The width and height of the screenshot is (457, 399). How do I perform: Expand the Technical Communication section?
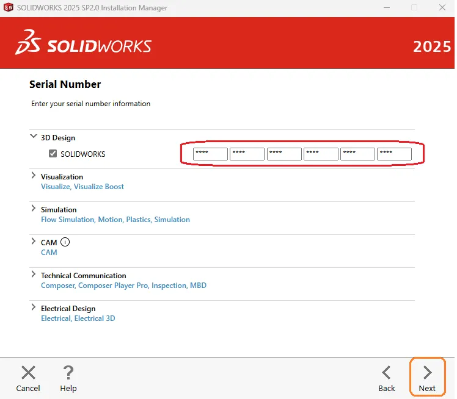33,274
